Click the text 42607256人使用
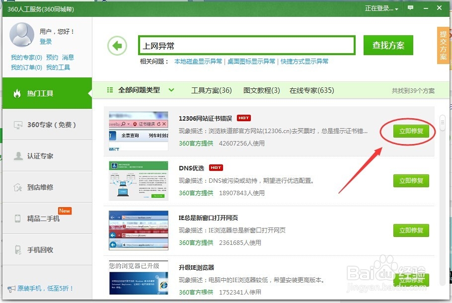Image resolution: width=452 pixels, height=303 pixels. pos(242,143)
